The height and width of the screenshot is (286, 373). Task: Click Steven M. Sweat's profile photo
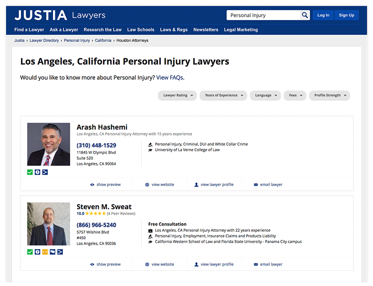click(49, 224)
